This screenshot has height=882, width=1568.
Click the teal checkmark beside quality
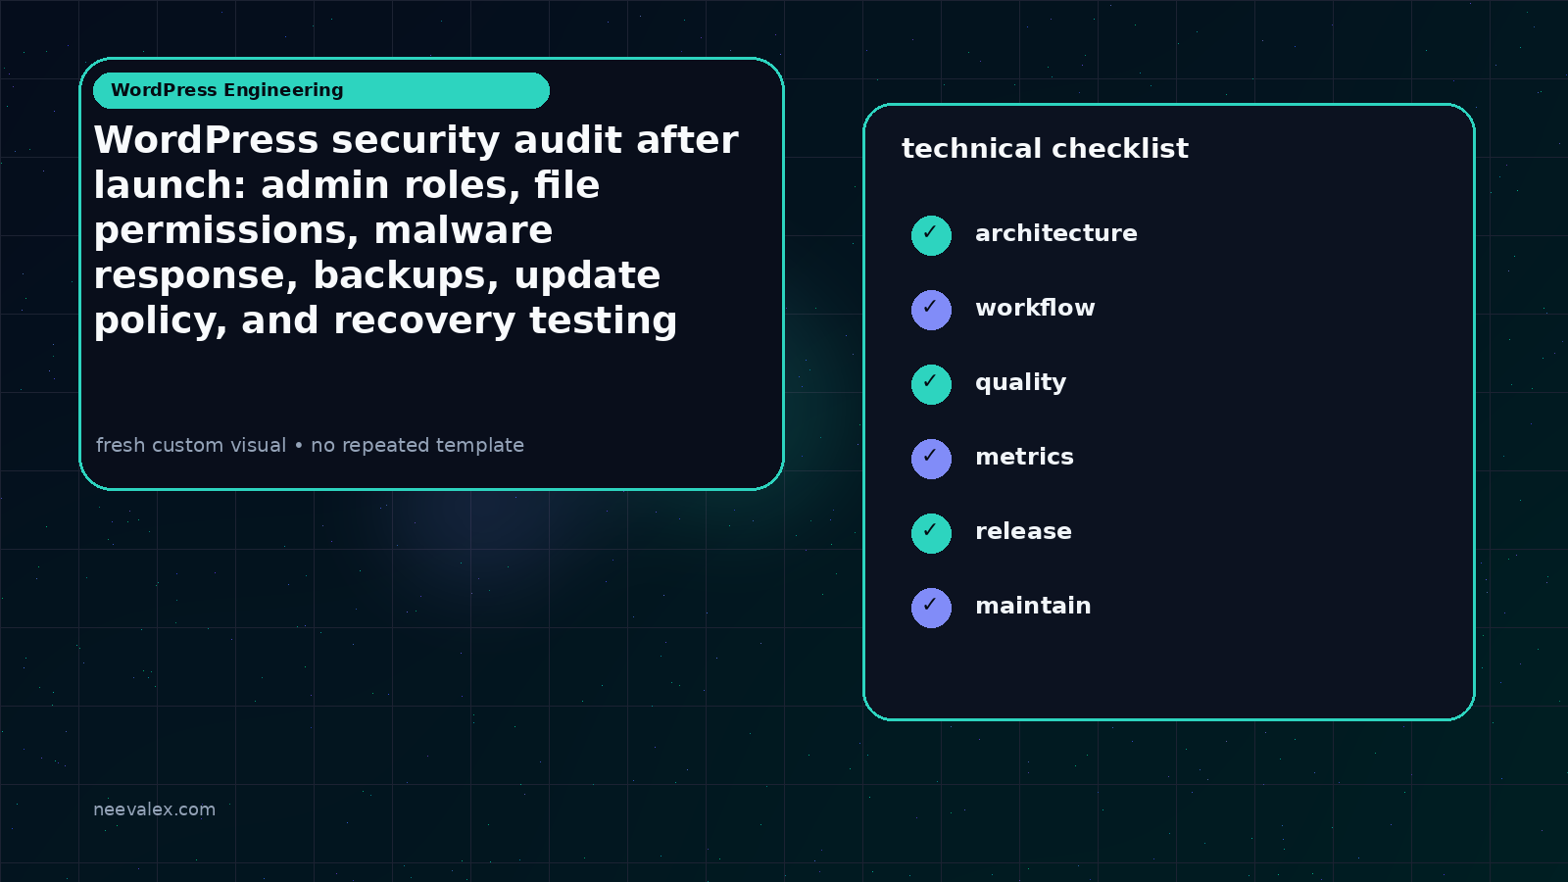(x=931, y=384)
